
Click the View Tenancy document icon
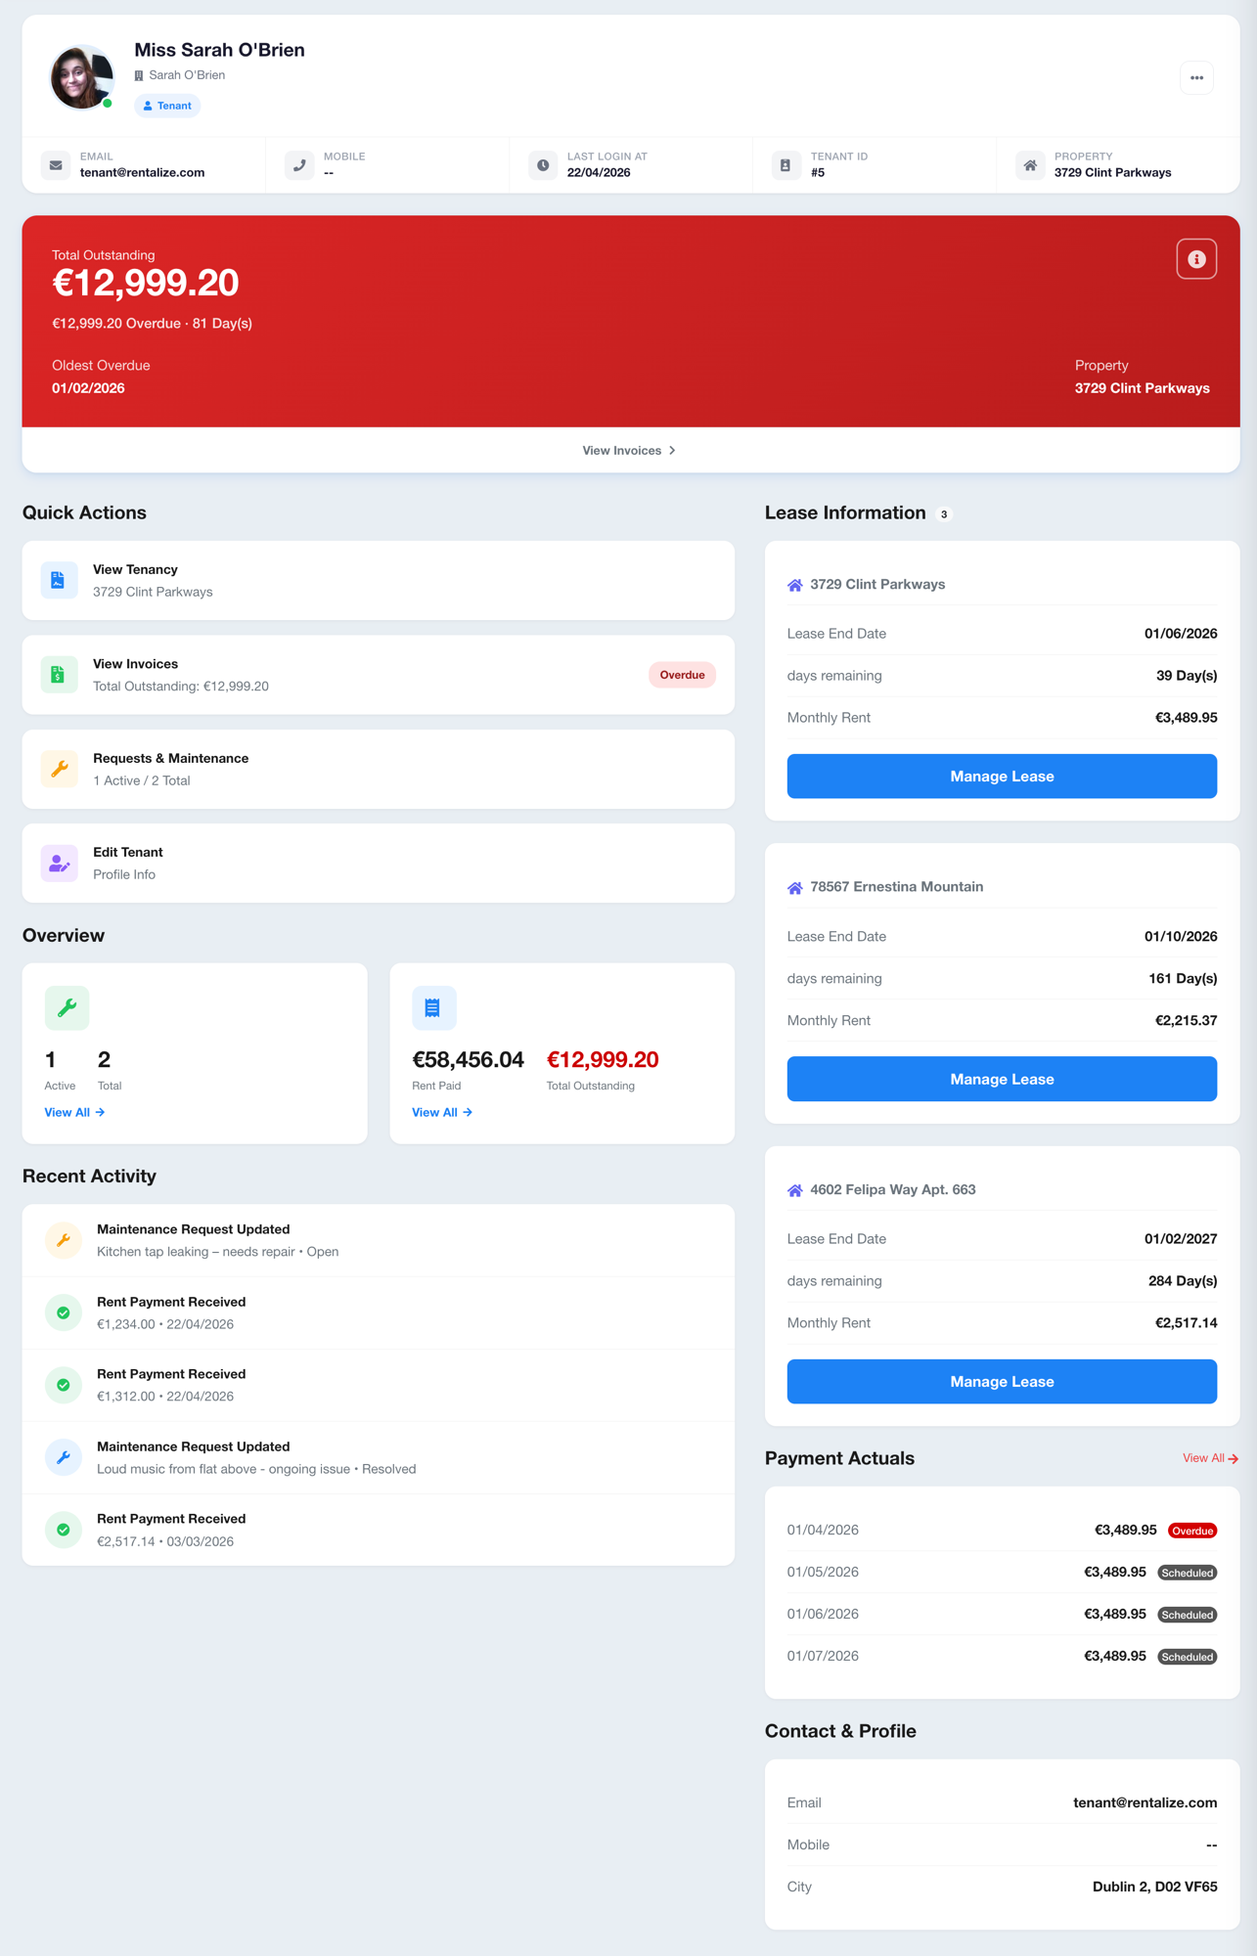(x=59, y=580)
